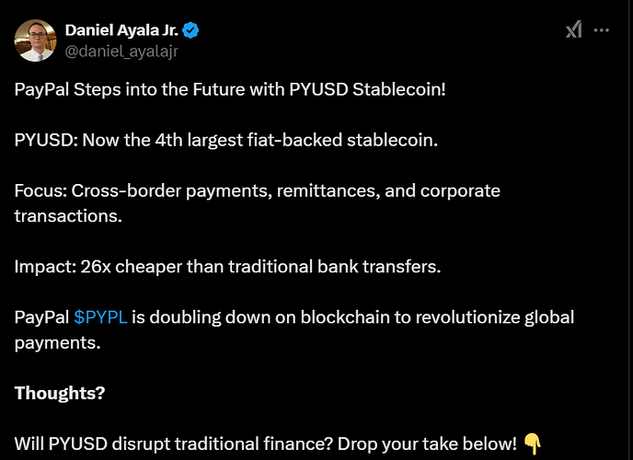Click 'Drop your take below!' sentence
Screen dimensions: 633x460
[427, 443]
